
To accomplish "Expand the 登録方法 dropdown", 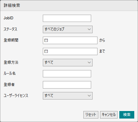I will (x=68, y=63).
